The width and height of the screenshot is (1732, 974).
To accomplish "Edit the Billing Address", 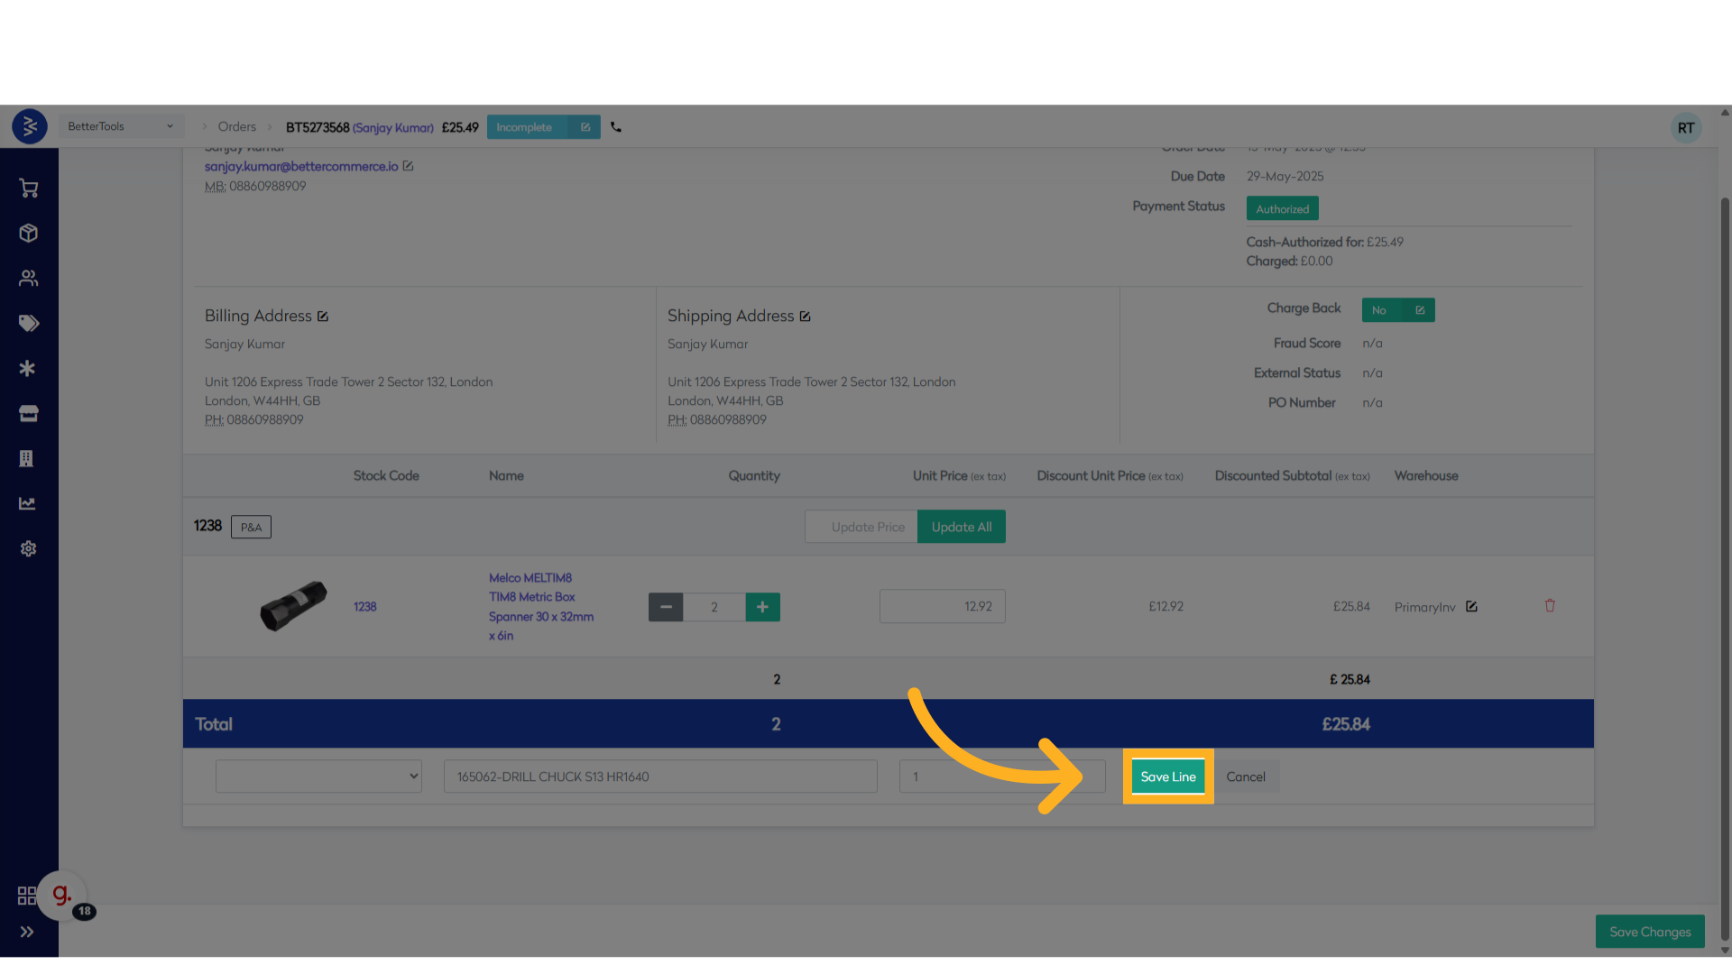I will [323, 317].
